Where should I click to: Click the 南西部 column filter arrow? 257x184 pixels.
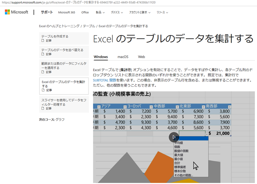click(x=229, y=107)
